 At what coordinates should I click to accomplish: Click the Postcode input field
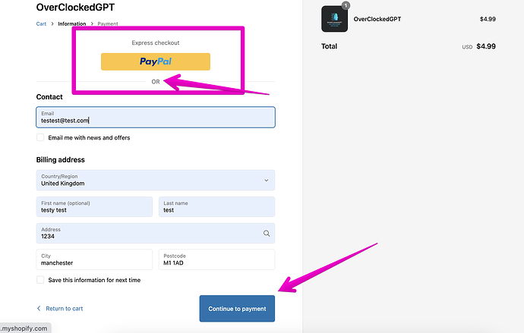point(216,259)
